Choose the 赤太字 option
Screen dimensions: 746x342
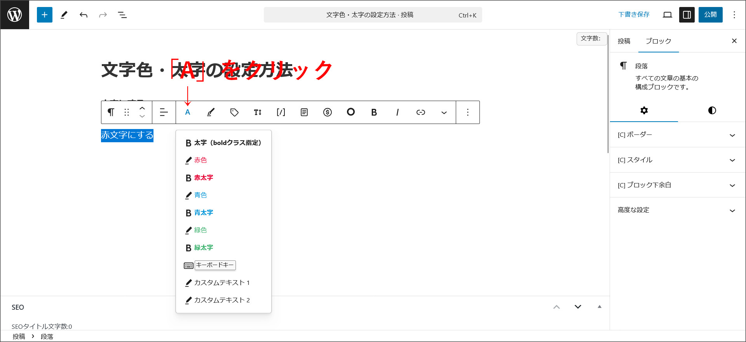223,178
